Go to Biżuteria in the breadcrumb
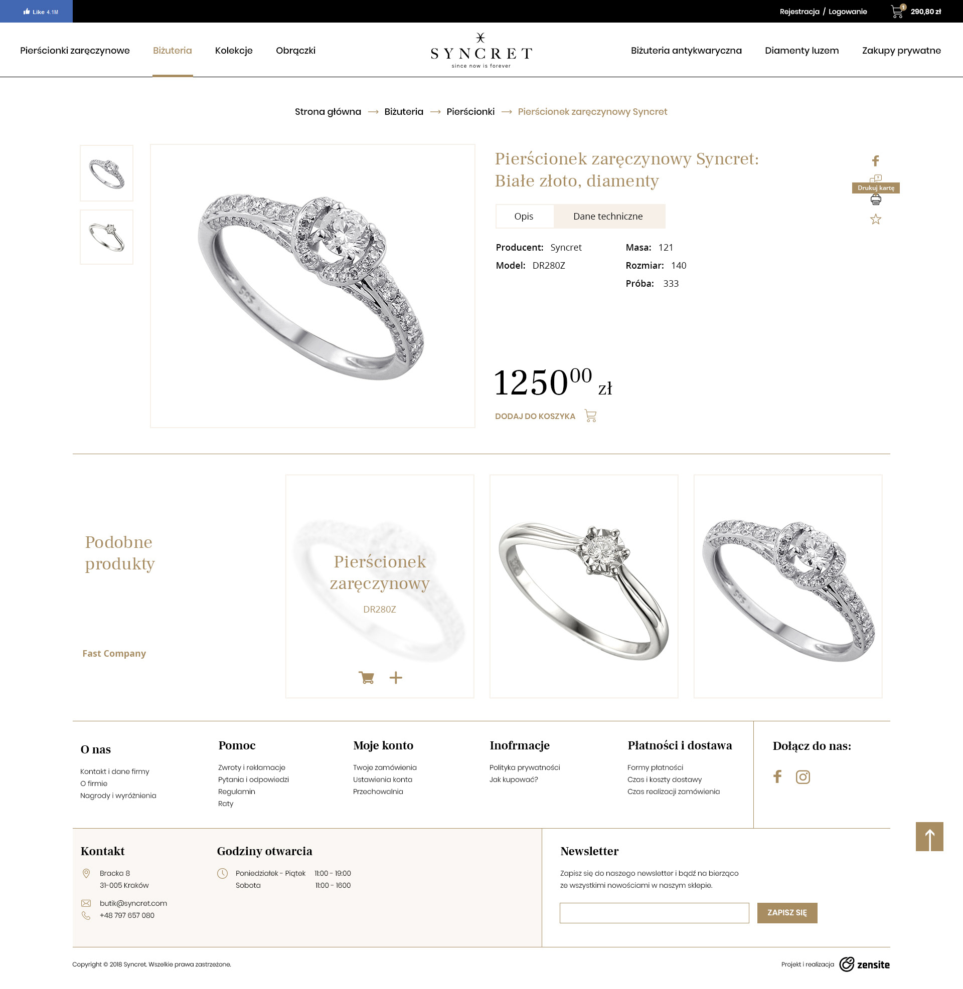Viewport: 963px width, 989px height. pos(404,112)
